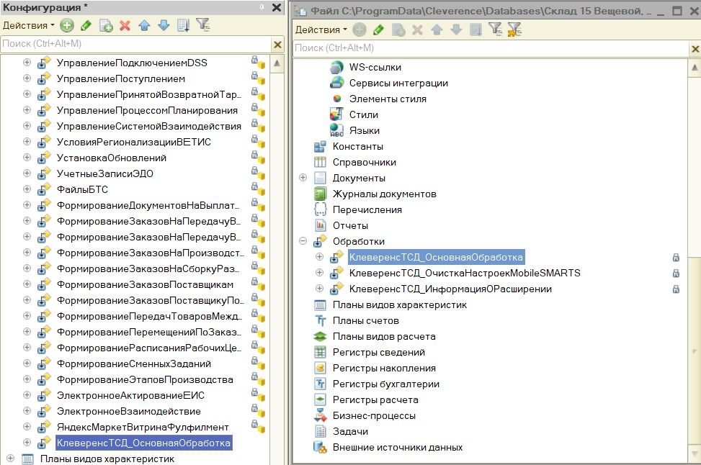Expand the Документы node
The height and width of the screenshot is (465, 701).
pos(303,178)
